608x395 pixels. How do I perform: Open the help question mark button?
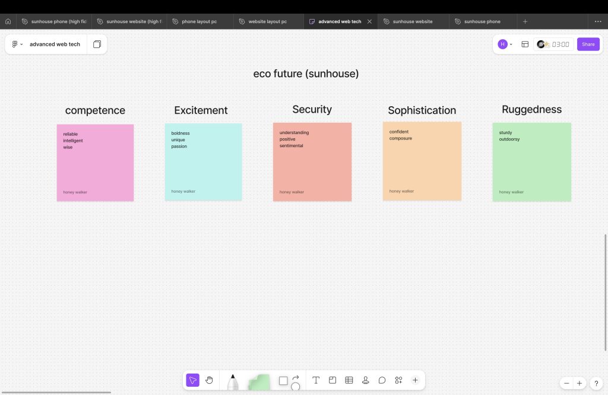(x=596, y=383)
